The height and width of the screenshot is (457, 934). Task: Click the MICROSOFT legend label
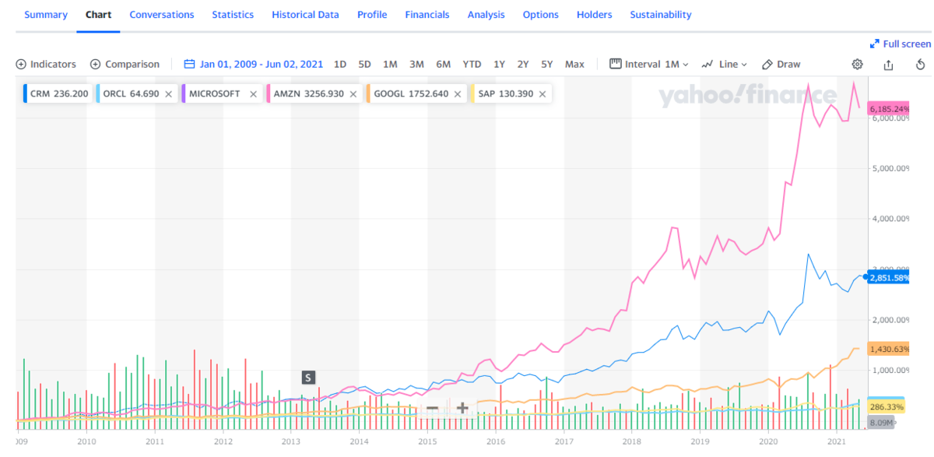point(214,93)
